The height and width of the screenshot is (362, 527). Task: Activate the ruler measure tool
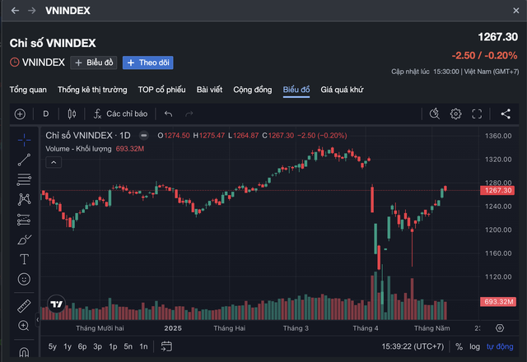point(24,306)
